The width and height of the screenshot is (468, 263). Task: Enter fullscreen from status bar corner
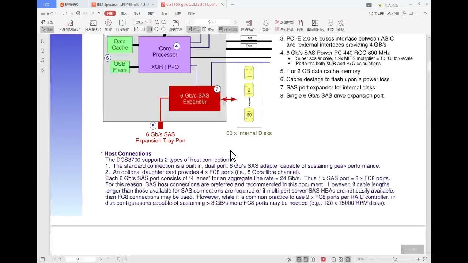[x=425, y=259]
